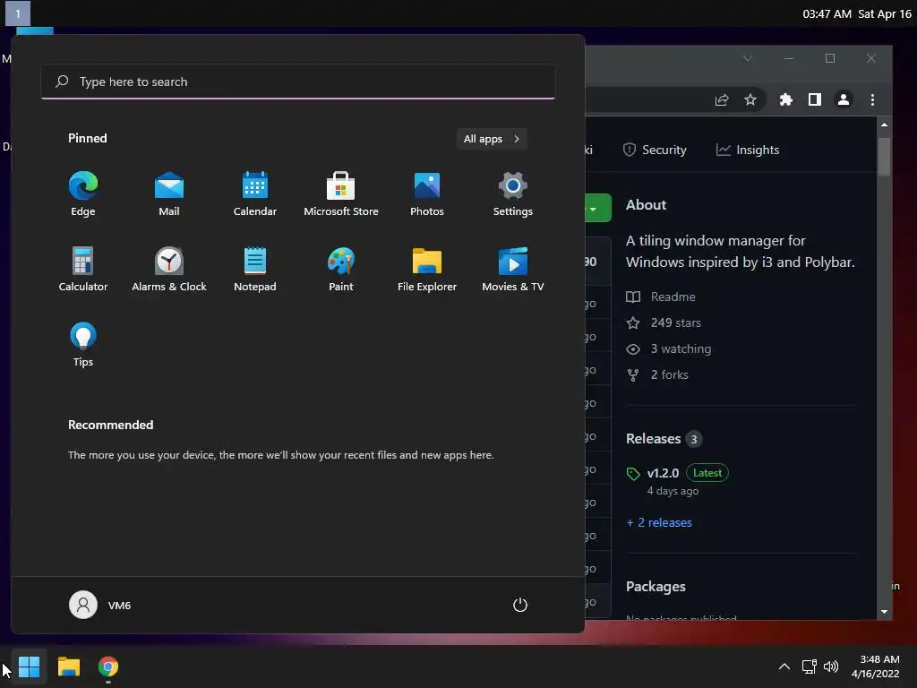The image size is (917, 688).
Task: Launch Calculator
Action: pyautogui.click(x=83, y=270)
